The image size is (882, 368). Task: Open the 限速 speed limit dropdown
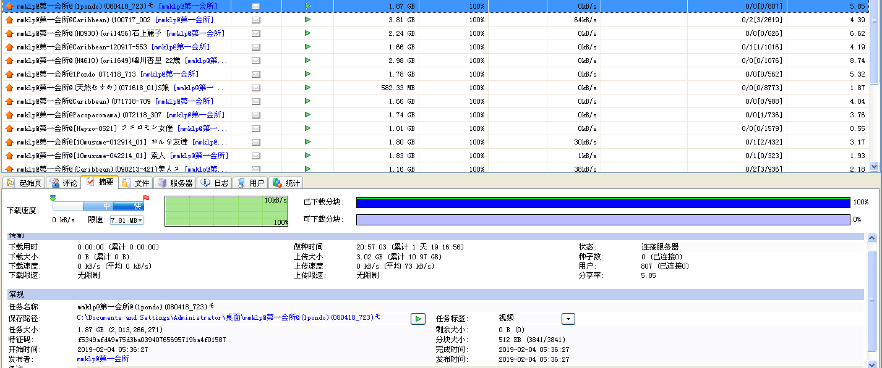127,220
